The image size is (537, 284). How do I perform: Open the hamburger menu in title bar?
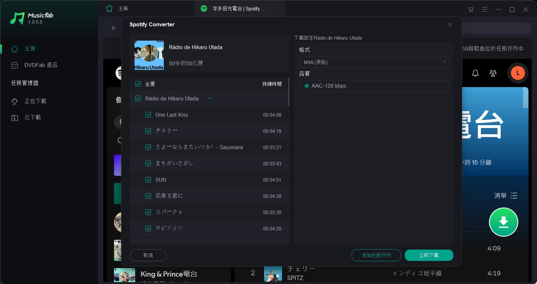coord(485,9)
